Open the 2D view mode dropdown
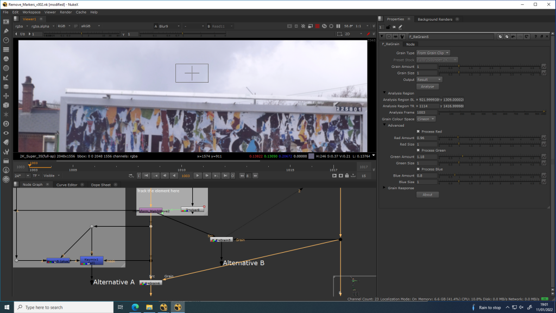 tap(353, 34)
